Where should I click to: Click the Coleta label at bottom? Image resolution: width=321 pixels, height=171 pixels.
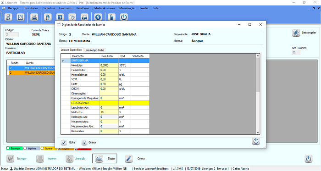pos(141,159)
